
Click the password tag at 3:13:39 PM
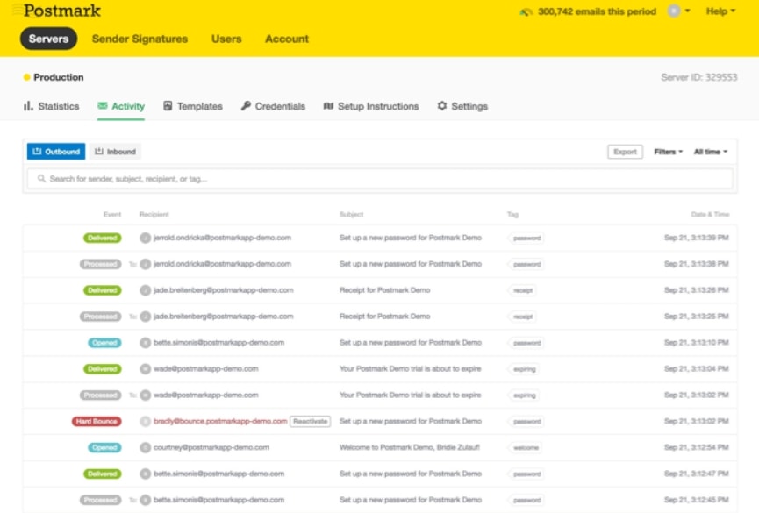pyautogui.click(x=526, y=239)
